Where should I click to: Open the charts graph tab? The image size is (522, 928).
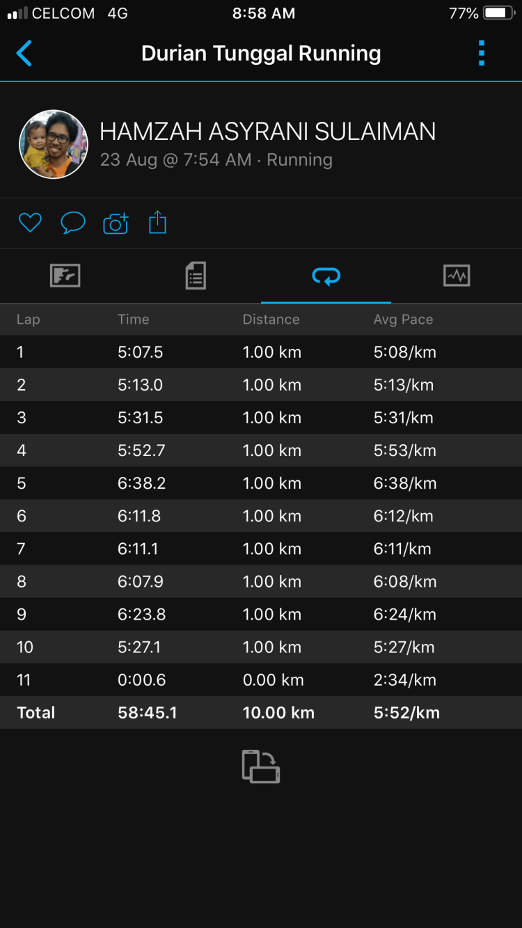click(457, 276)
